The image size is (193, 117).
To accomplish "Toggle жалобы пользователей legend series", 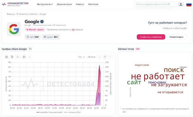I will (x=49, y=112).
